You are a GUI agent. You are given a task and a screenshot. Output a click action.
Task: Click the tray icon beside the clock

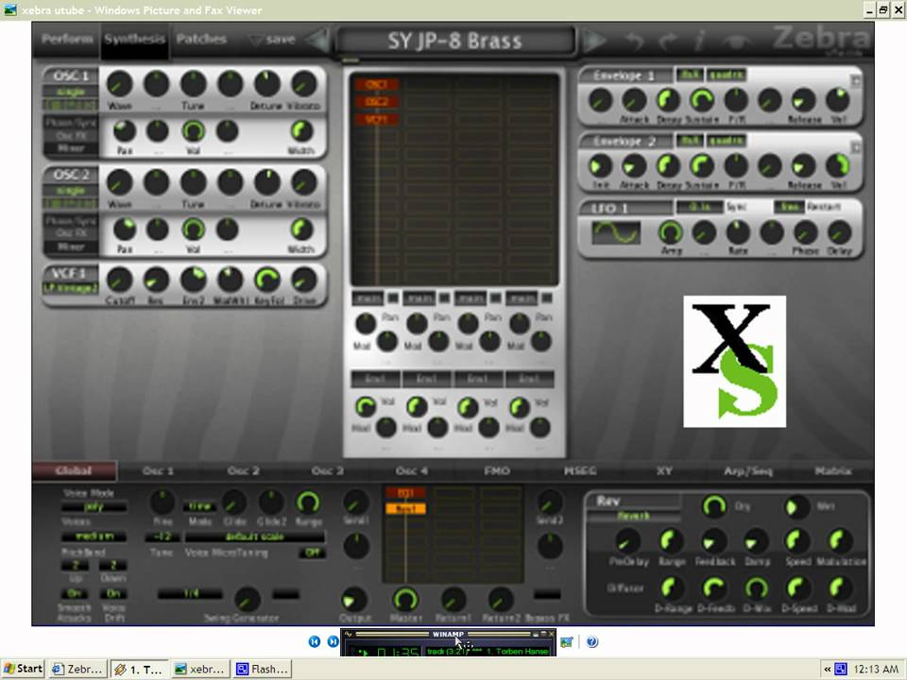click(841, 669)
